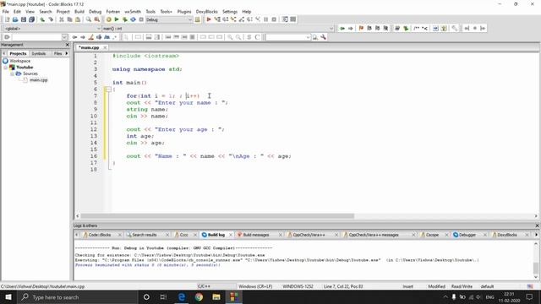This screenshot has width=541, height=304.
Task: Collapse code fold marker at line 6
Action: (x=108, y=90)
